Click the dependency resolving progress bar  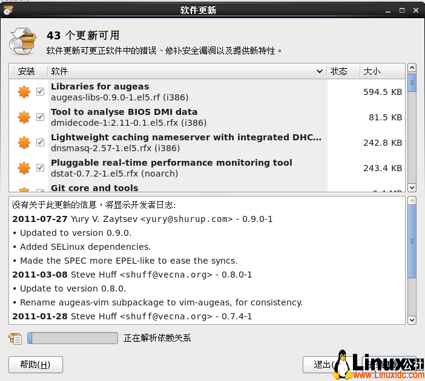(72, 338)
